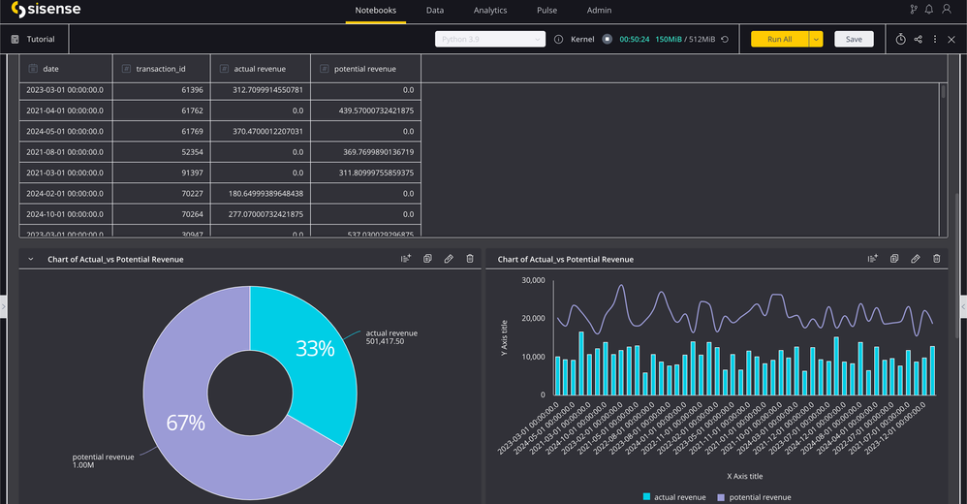Collapse the donut chart panel chevron

click(x=31, y=259)
